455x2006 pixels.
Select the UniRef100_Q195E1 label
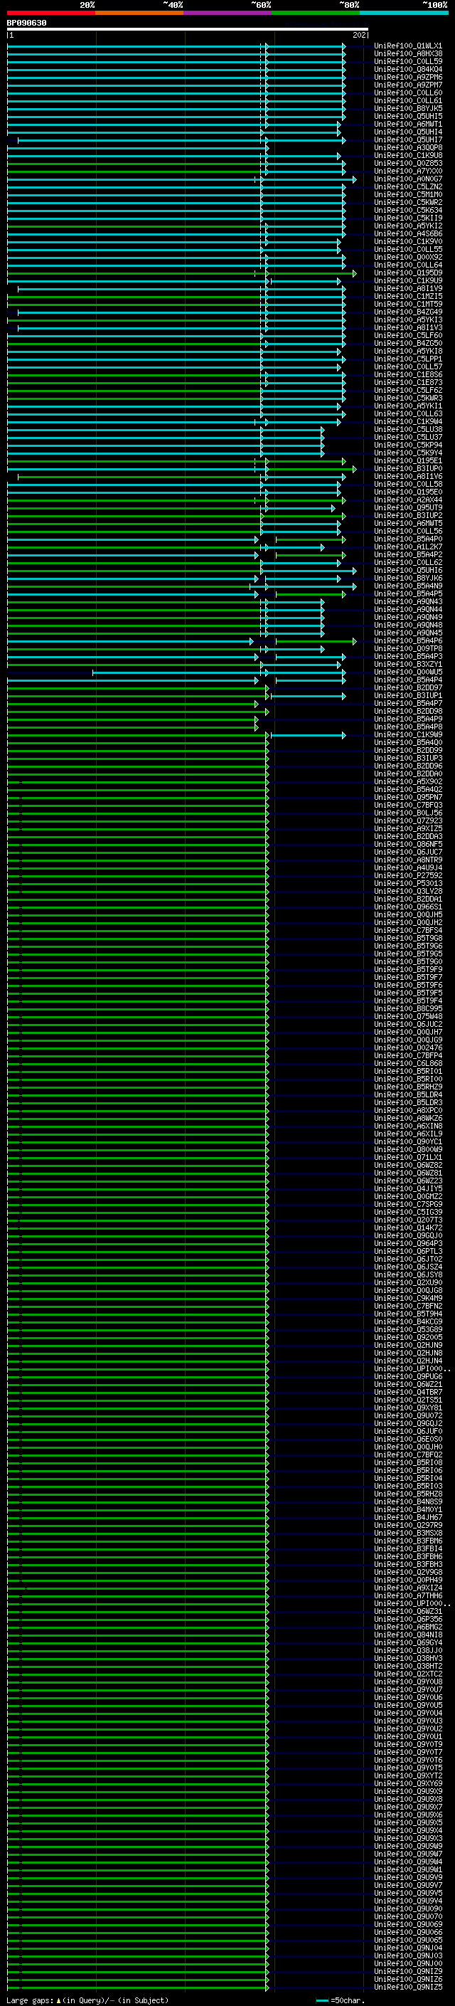[408, 461]
